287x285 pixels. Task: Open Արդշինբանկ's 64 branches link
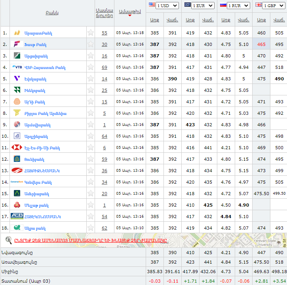click(x=105, y=136)
